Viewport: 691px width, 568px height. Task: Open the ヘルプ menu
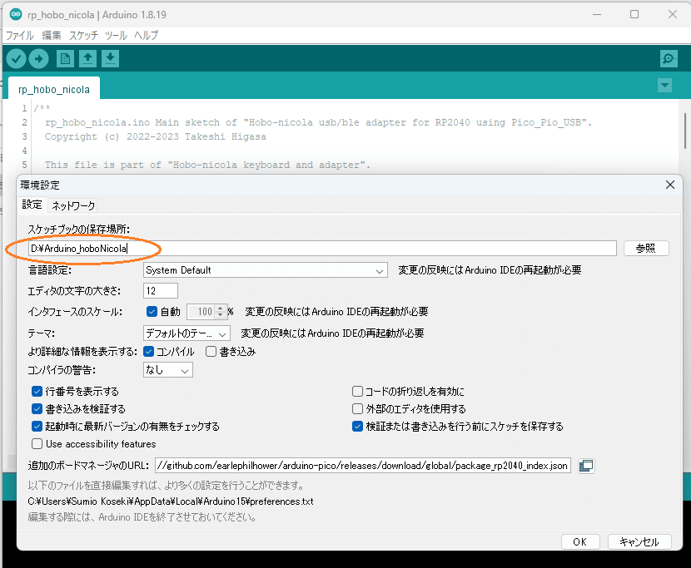(x=146, y=35)
